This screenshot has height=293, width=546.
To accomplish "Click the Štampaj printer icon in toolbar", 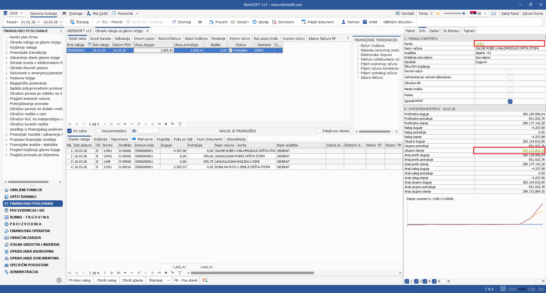I will click(72, 22).
